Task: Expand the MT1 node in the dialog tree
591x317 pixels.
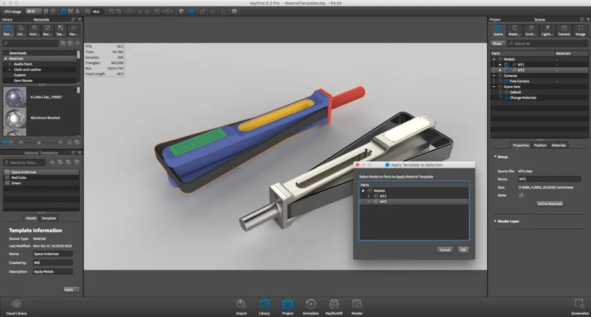Action: 369,196
